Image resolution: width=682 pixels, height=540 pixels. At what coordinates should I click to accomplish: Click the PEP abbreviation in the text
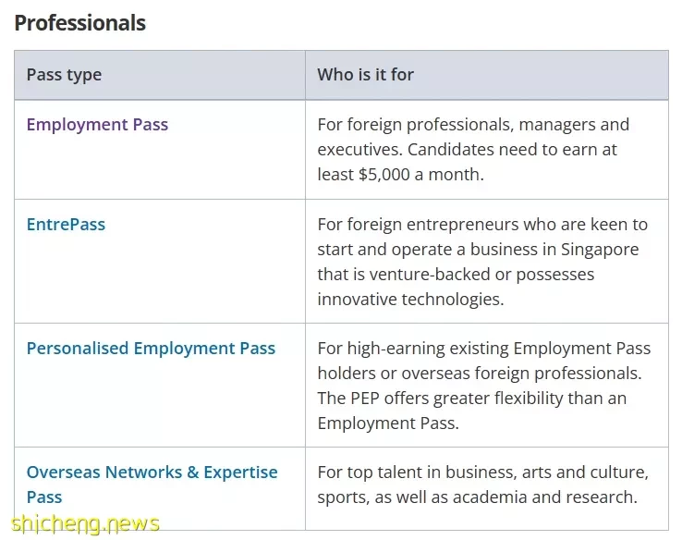click(x=364, y=399)
